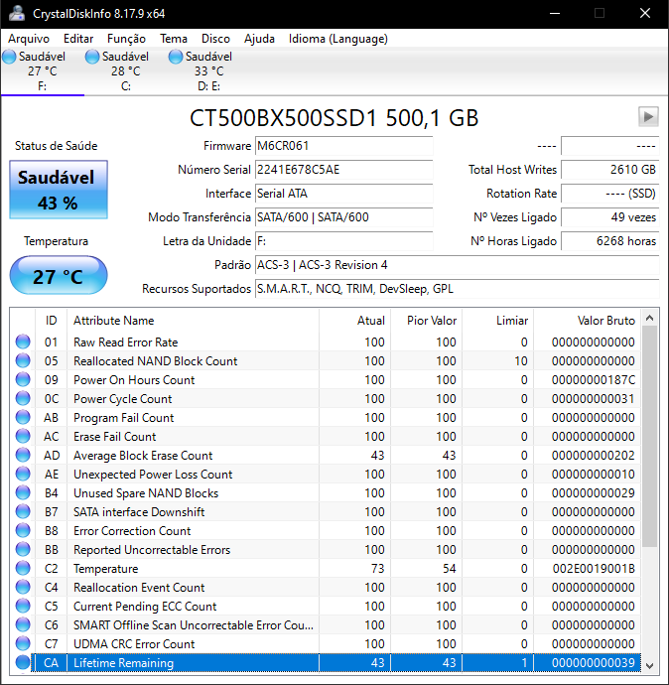Select the Power On Hours raw value 00000000187C
This screenshot has height=685, width=669.
tap(594, 379)
